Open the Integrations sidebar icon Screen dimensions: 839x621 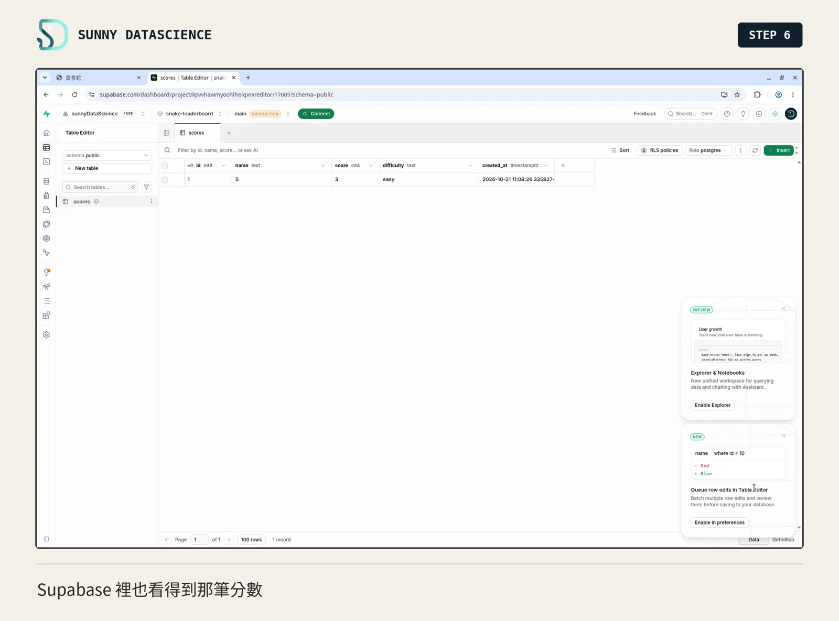pos(47,315)
